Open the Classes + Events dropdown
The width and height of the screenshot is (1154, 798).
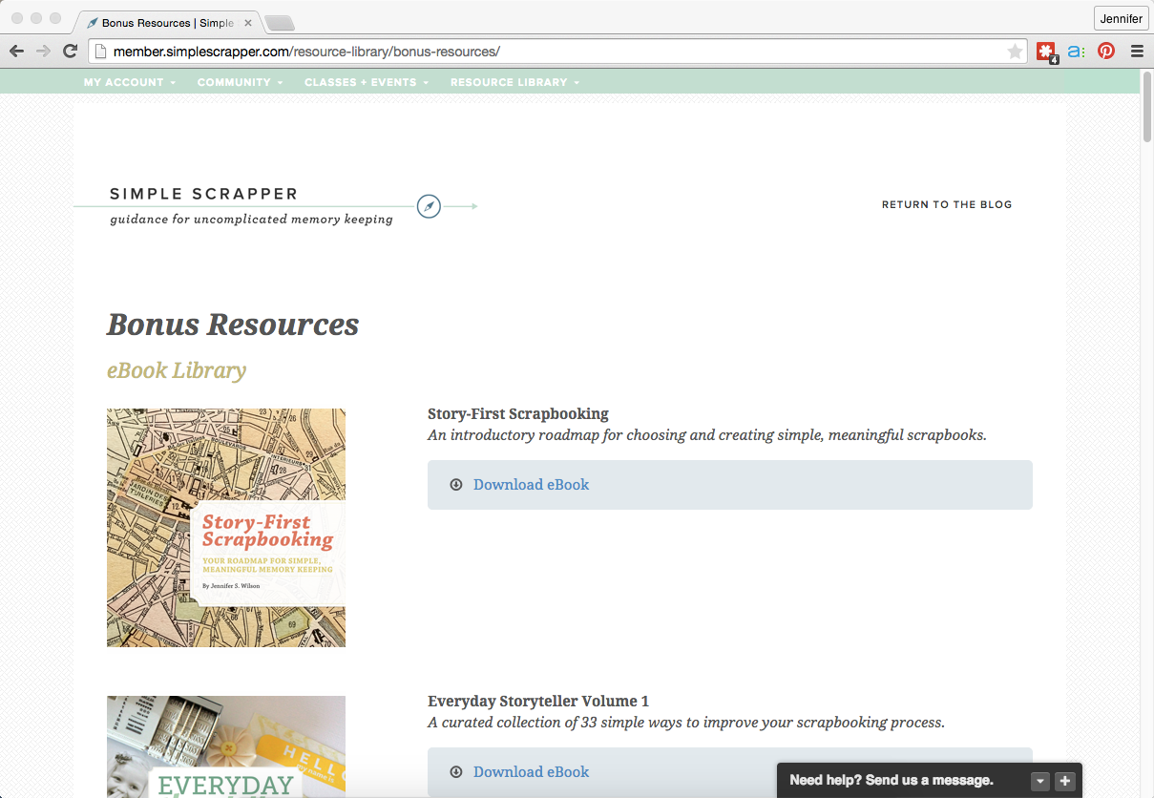pyautogui.click(x=367, y=82)
